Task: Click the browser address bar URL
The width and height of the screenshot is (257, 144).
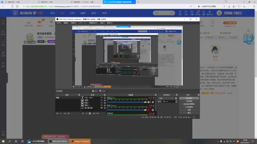Action: pos(75,6)
